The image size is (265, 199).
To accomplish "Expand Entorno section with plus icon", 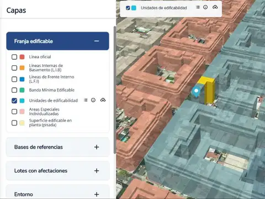I will (x=97, y=194).
